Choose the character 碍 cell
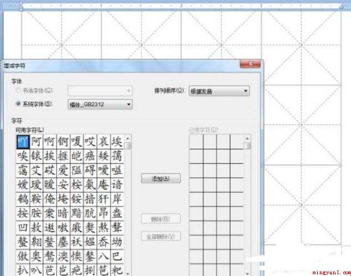 tap(90, 170)
